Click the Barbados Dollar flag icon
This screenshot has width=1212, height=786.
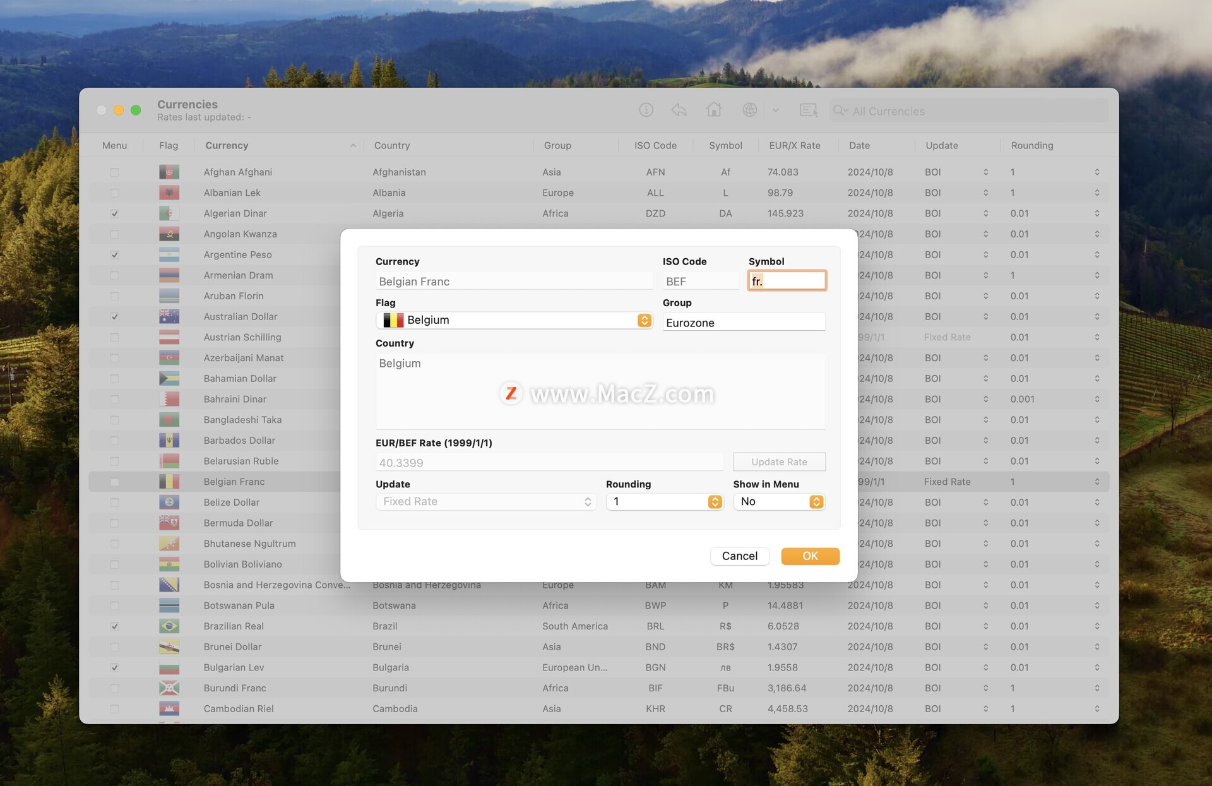(x=169, y=440)
